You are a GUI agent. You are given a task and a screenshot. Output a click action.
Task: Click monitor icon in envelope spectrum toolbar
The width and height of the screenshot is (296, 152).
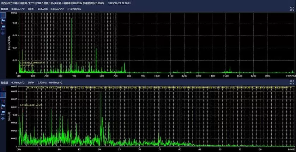tap(3, 112)
